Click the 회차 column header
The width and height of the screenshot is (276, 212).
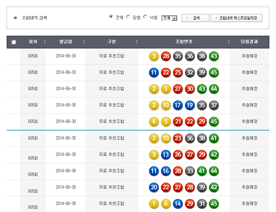click(33, 42)
